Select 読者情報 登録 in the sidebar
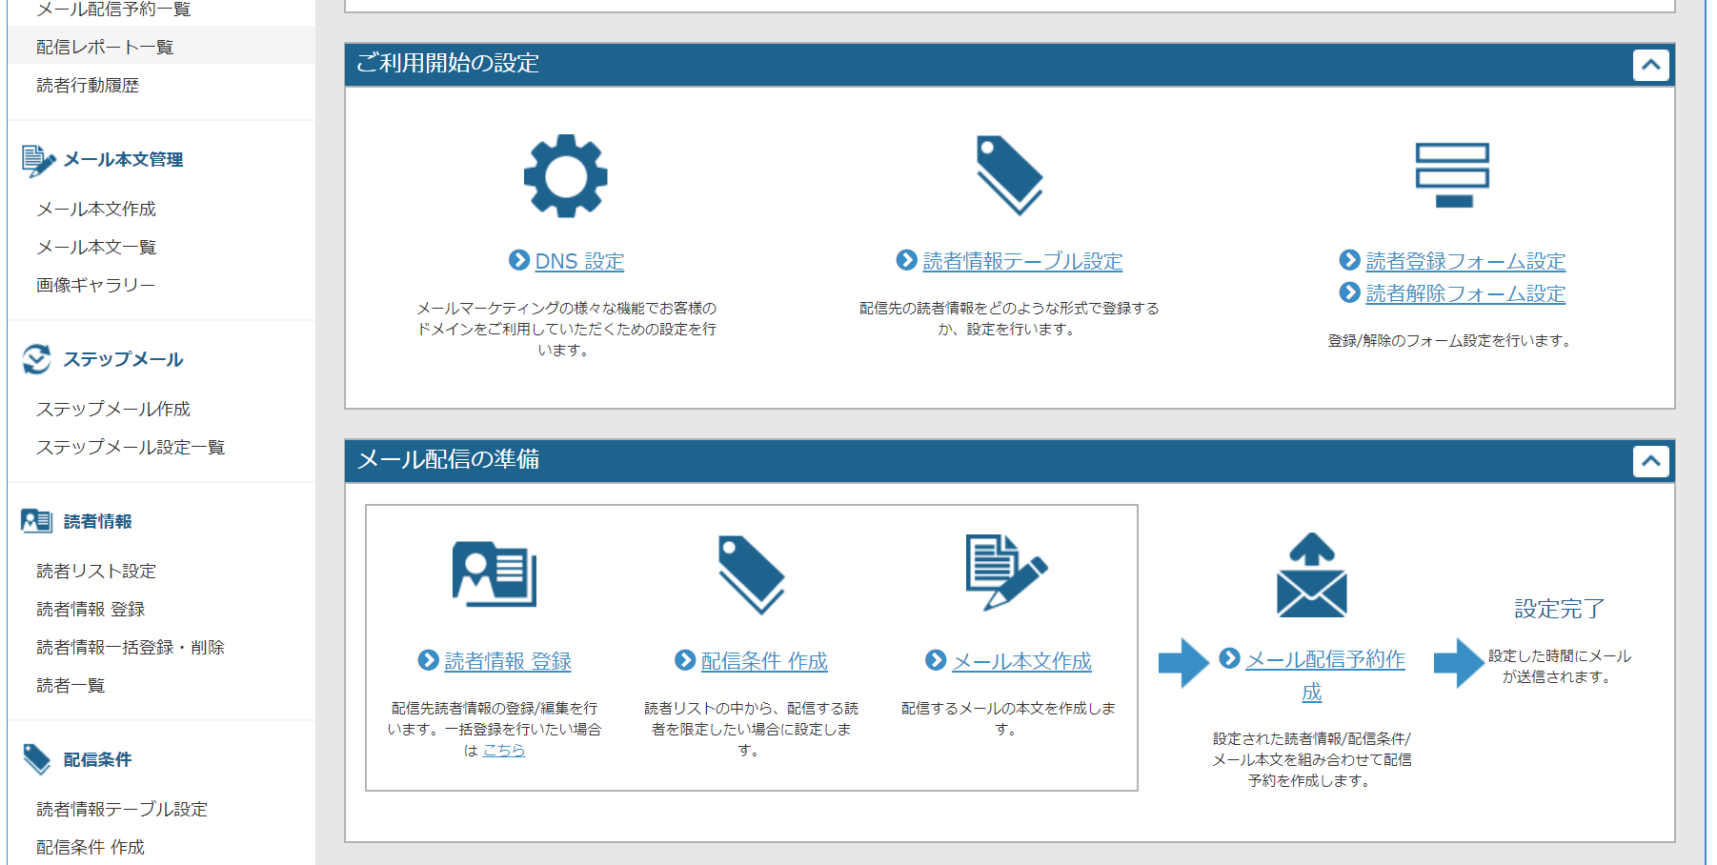Viewport: 1717px width, 865px height. [91, 609]
